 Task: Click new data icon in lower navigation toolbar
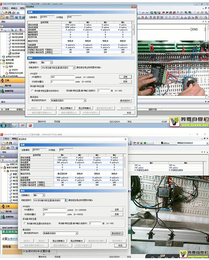coord(2,160)
